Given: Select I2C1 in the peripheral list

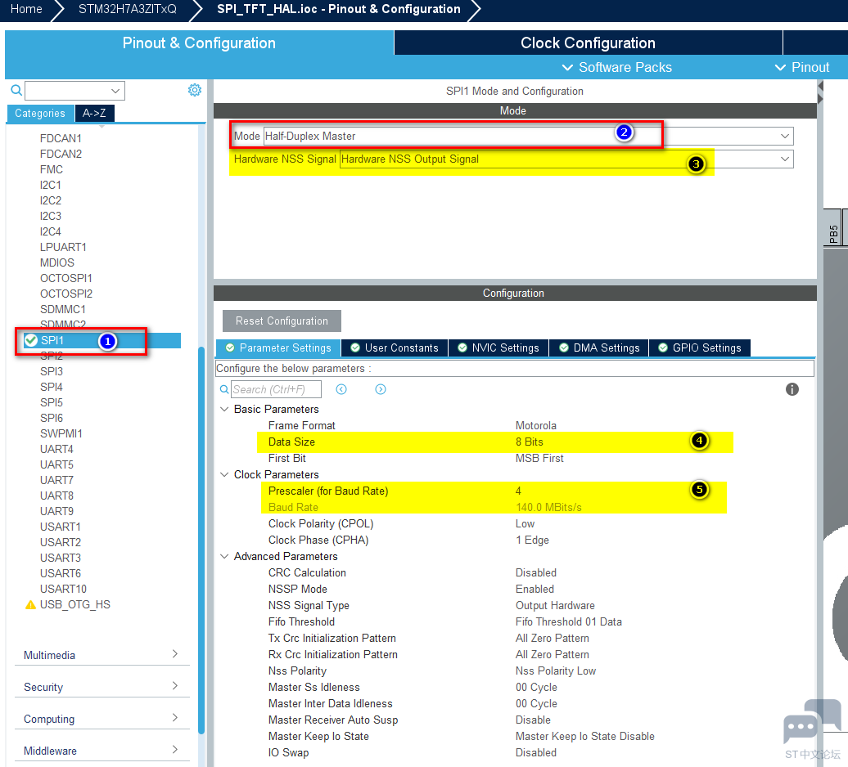Looking at the screenshot, I should click(50, 185).
